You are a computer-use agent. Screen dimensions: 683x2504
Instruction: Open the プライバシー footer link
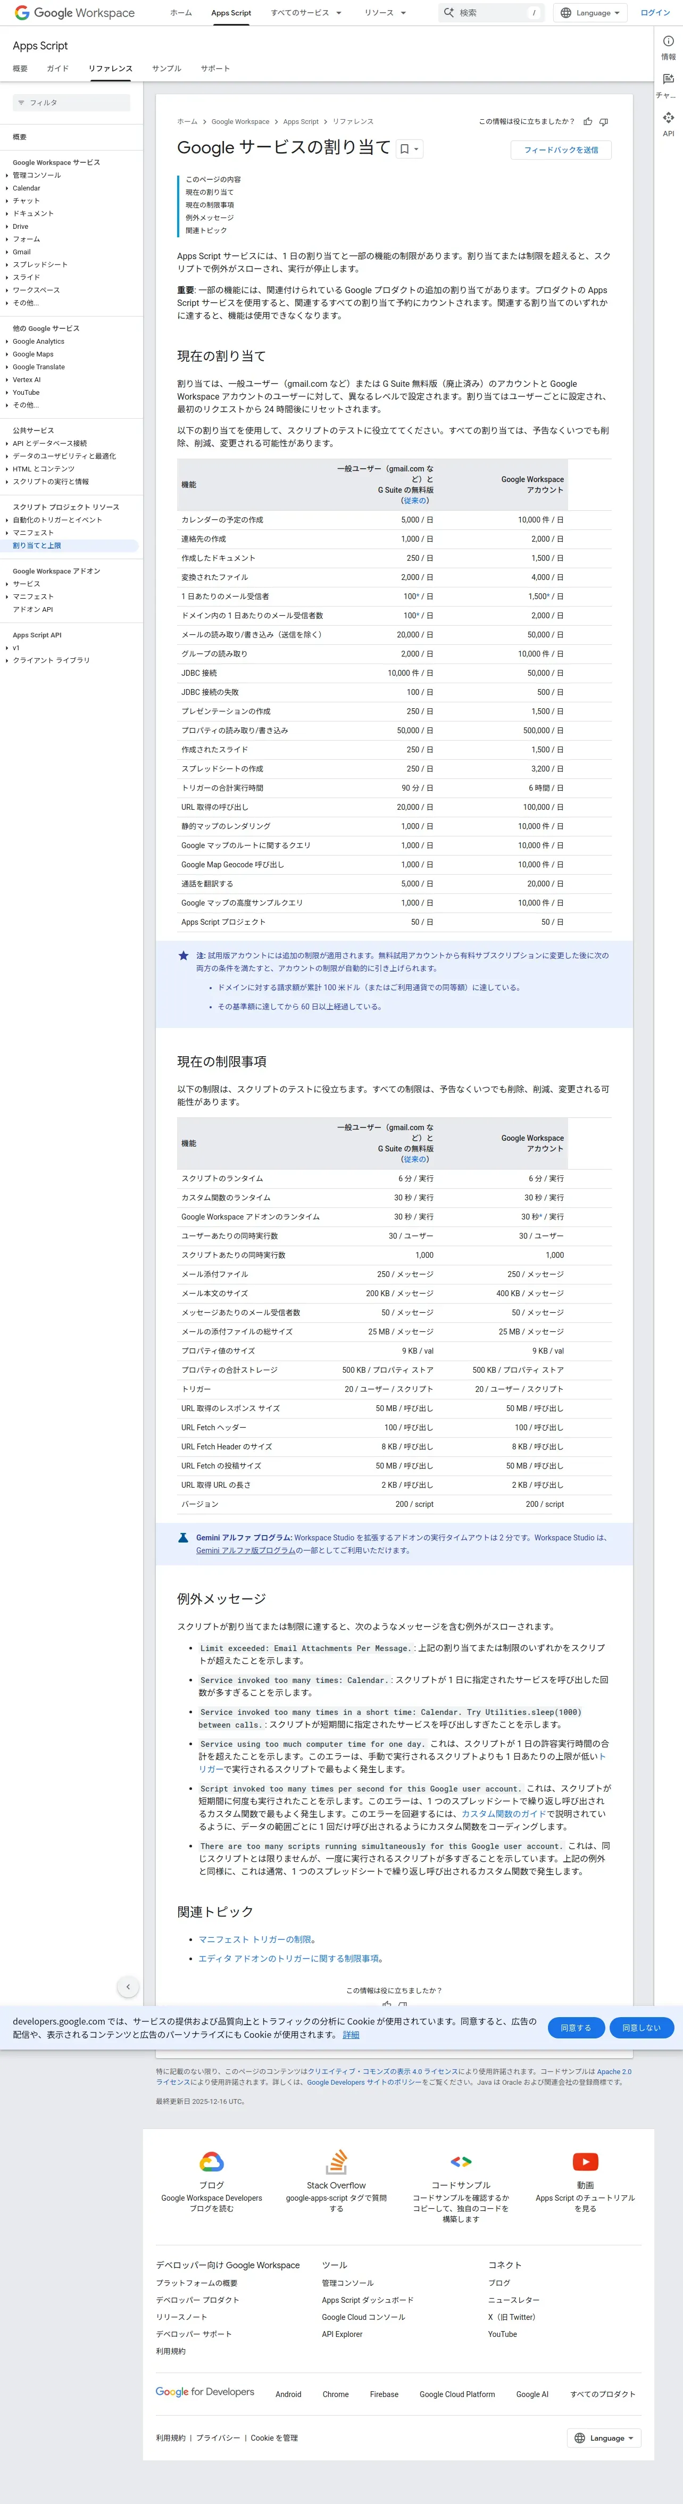click(x=218, y=2438)
